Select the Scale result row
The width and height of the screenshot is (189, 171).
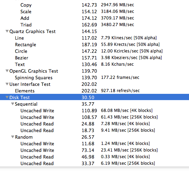click(x=94, y=11)
